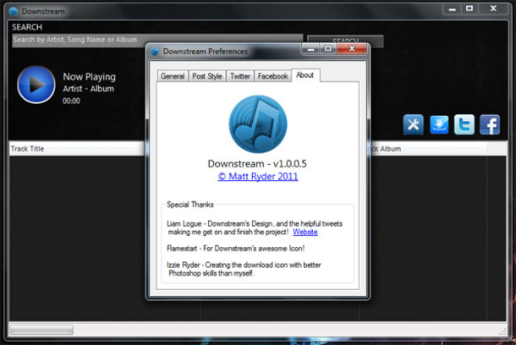The height and width of the screenshot is (345, 516).
Task: Click the Facebook icon in main window
Action: pos(490,124)
